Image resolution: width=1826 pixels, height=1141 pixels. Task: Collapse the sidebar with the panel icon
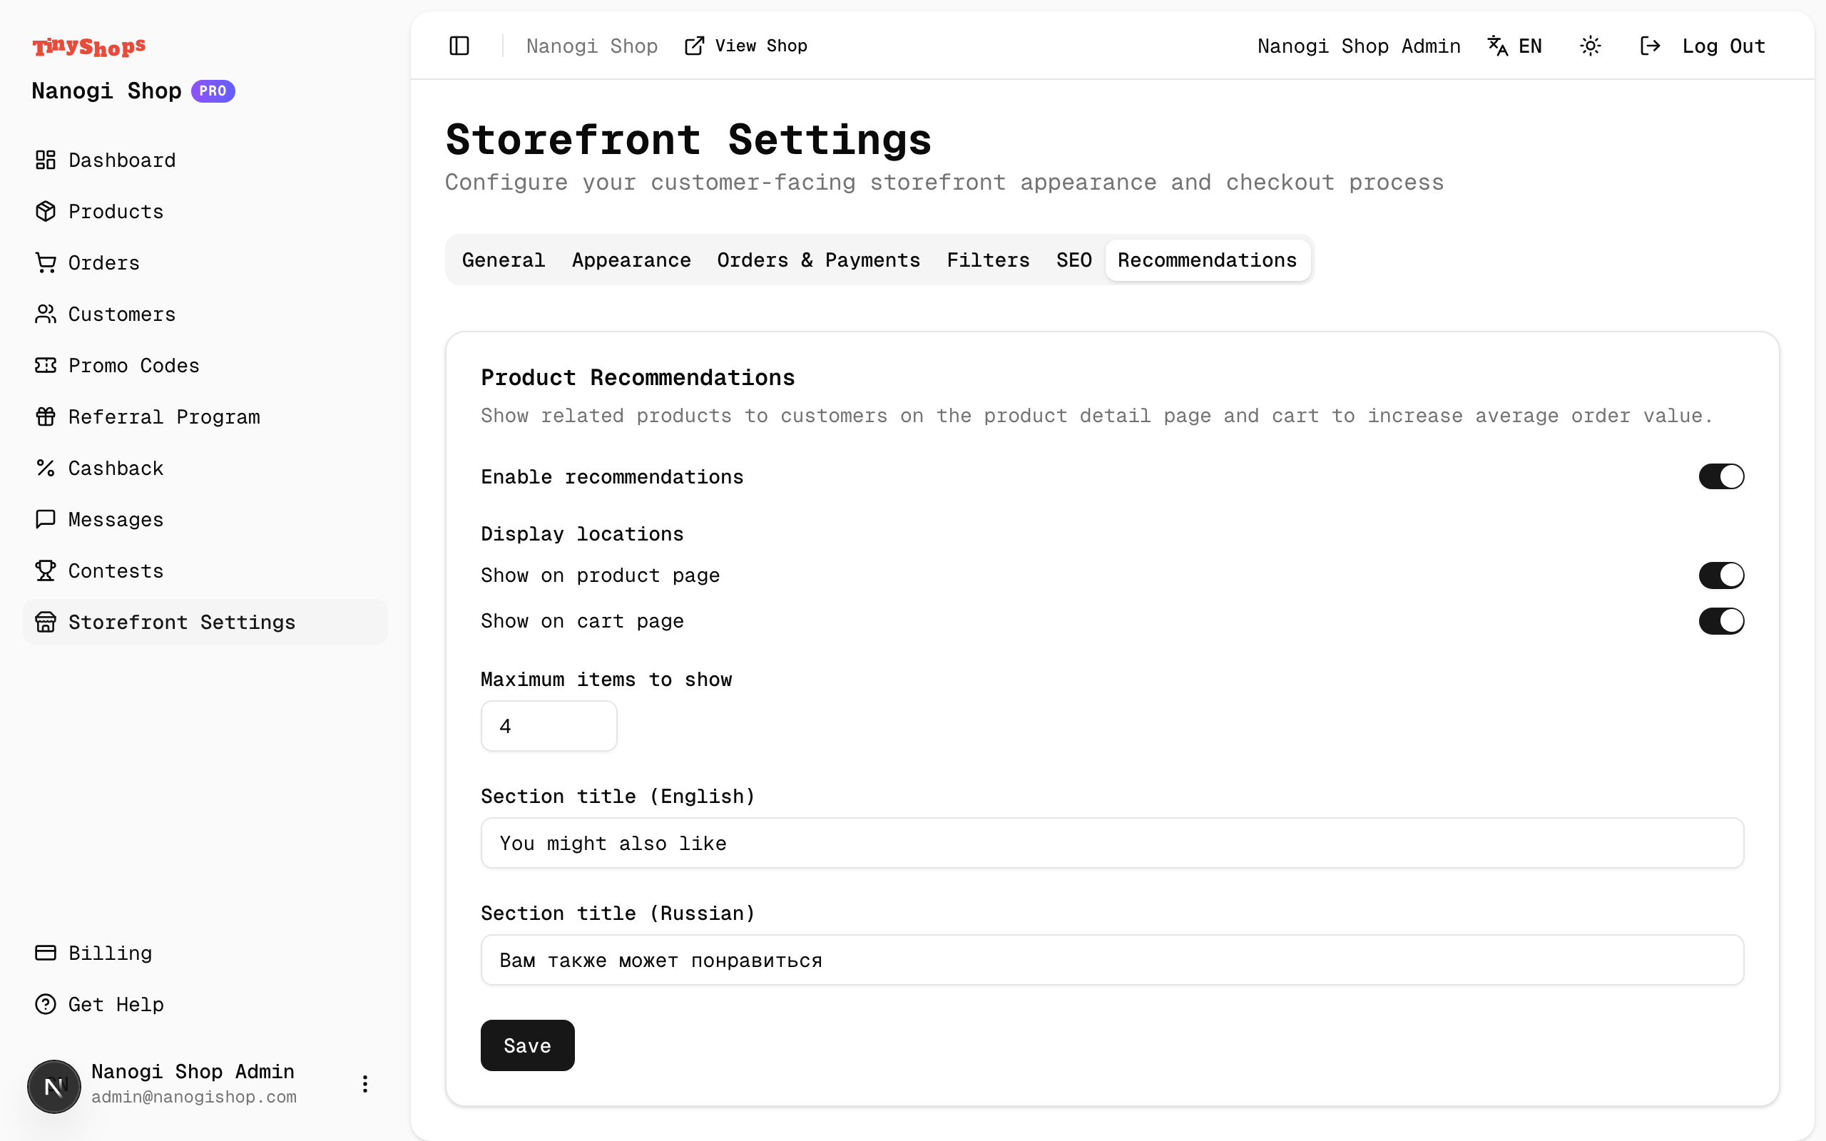tap(459, 45)
